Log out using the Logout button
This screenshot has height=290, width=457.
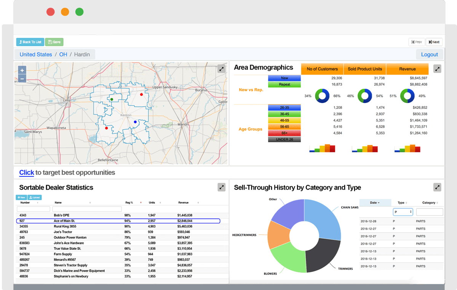(x=430, y=54)
